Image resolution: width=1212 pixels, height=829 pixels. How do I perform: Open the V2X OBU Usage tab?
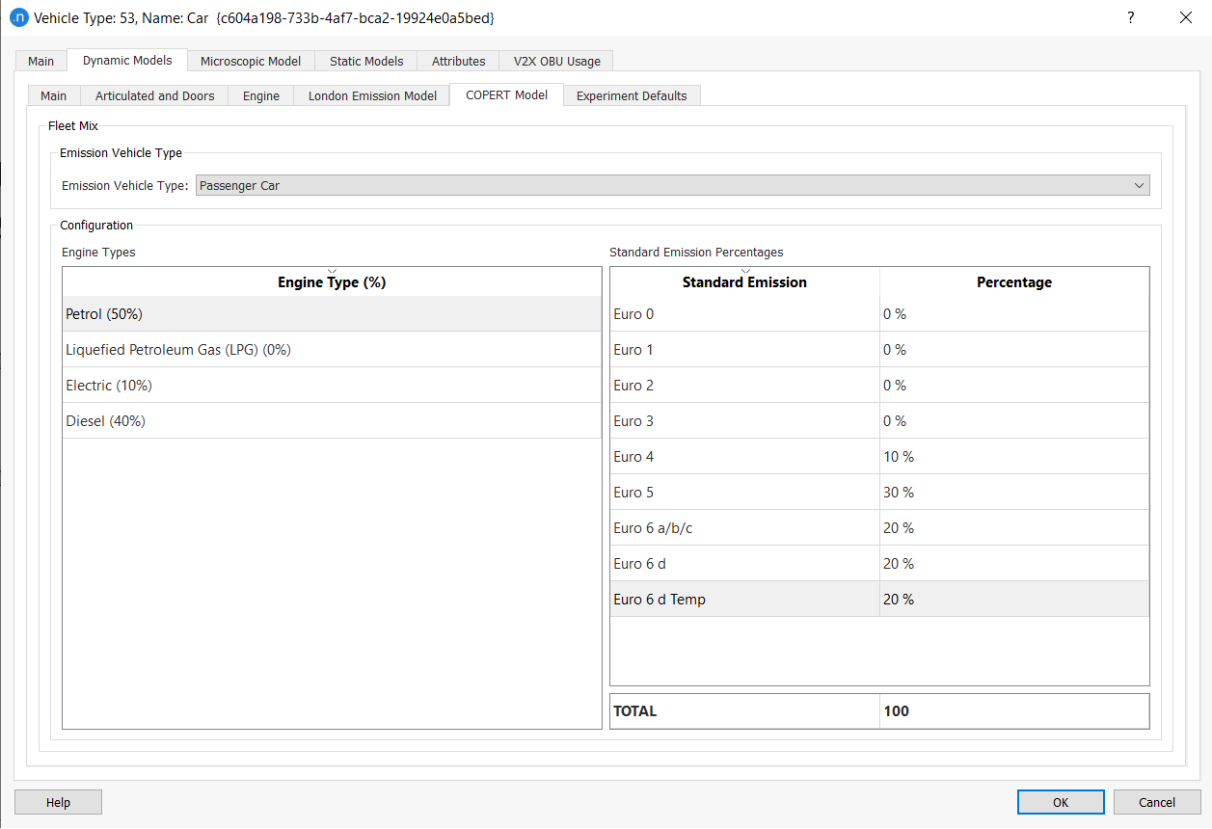555,61
